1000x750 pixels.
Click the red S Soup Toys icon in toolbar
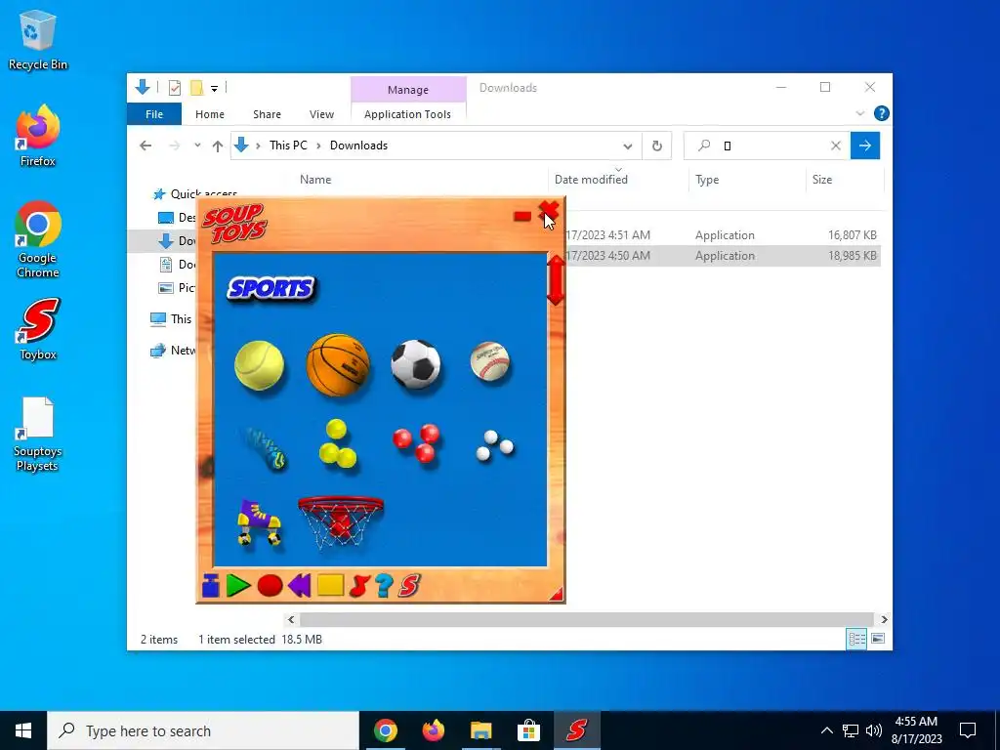click(409, 586)
